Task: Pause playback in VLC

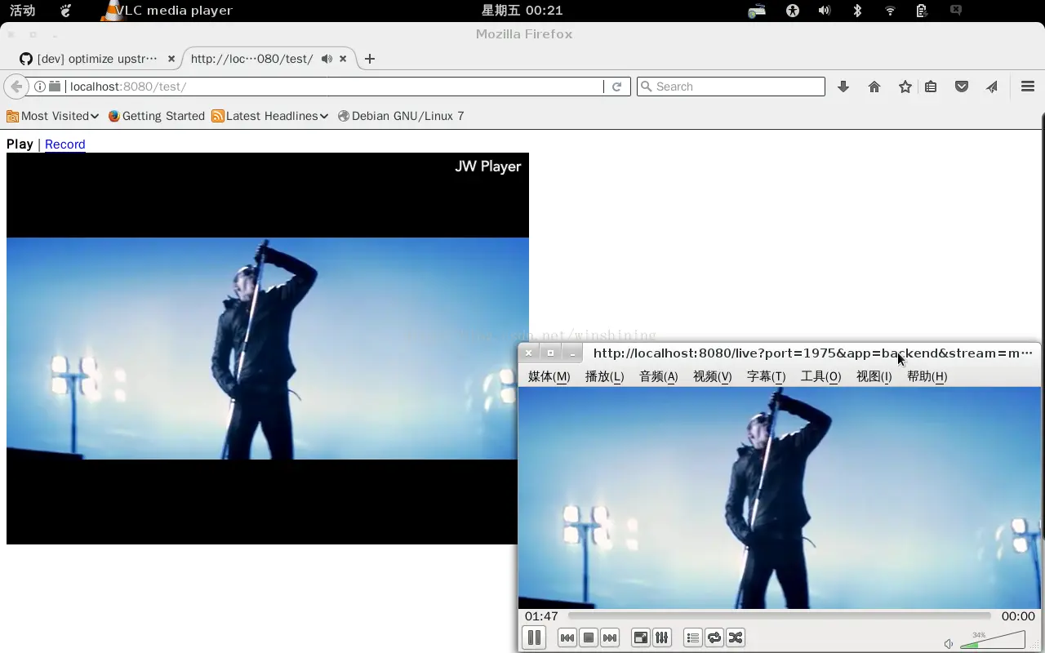Action: click(534, 637)
